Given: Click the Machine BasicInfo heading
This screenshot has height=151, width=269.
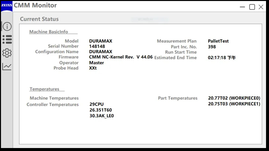Looking at the screenshot, I should 49,32.
